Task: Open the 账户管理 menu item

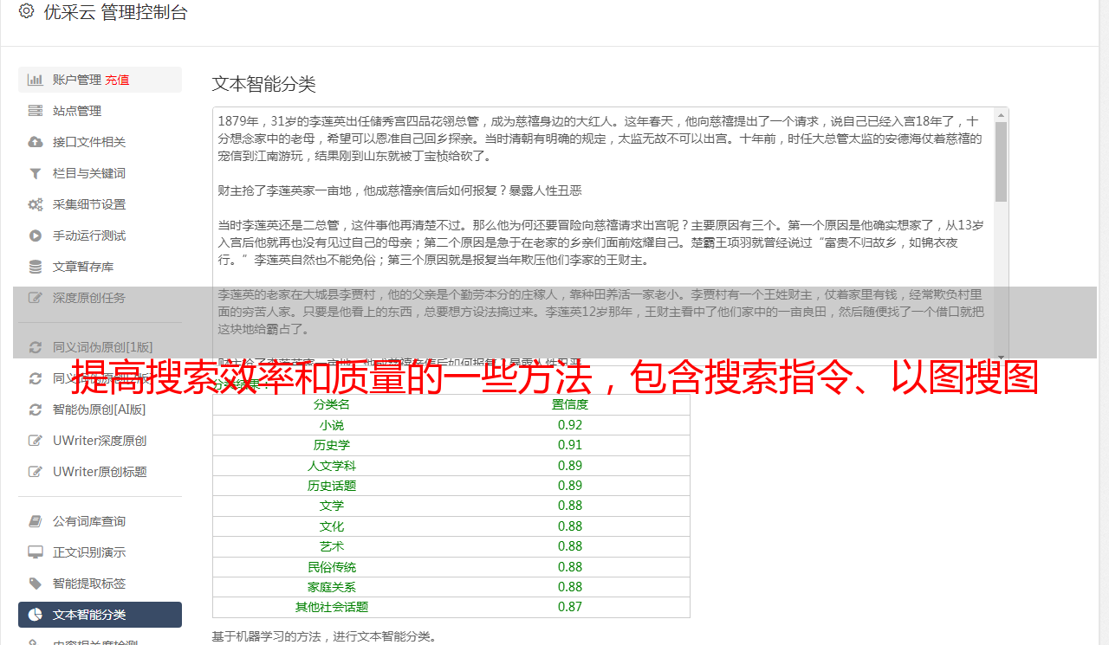Action: click(x=100, y=80)
